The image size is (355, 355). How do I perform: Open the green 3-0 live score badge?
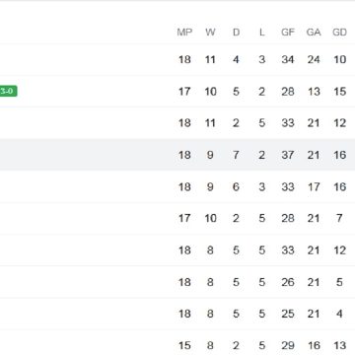coord(8,91)
